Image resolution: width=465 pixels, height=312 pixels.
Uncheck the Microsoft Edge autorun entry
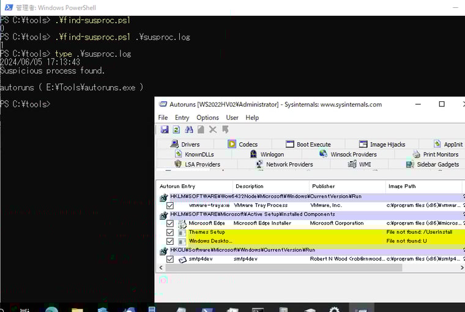[x=170, y=223]
